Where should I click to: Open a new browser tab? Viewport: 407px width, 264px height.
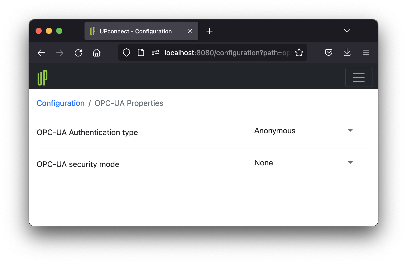tap(209, 31)
